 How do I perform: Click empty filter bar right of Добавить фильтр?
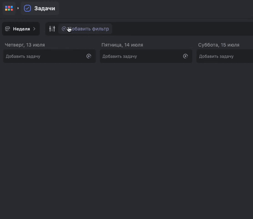pyautogui.click(x=182, y=29)
